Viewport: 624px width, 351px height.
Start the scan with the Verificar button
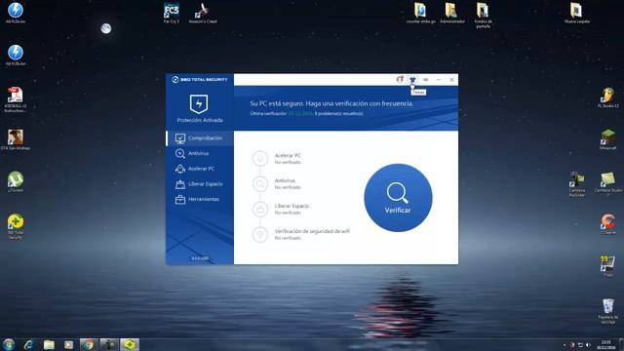pos(398,198)
